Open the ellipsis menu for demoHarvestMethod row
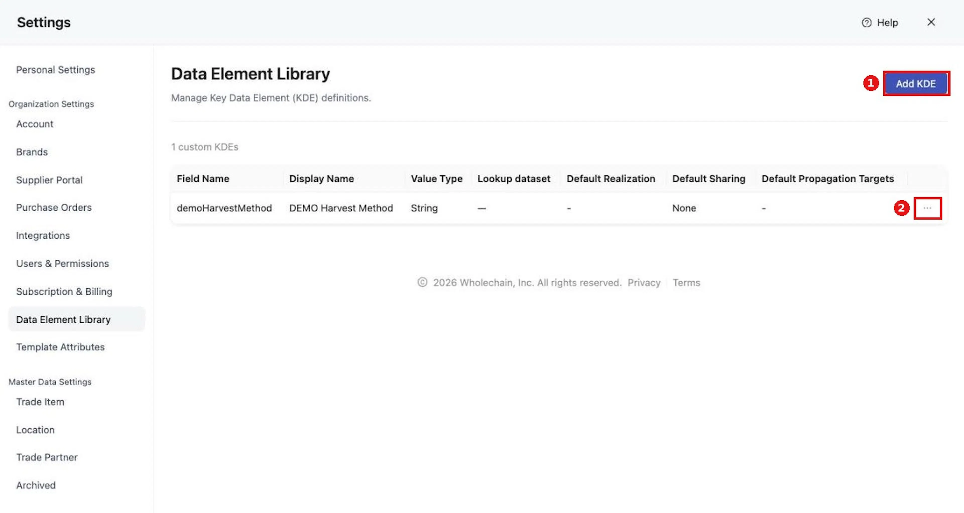 click(x=927, y=208)
